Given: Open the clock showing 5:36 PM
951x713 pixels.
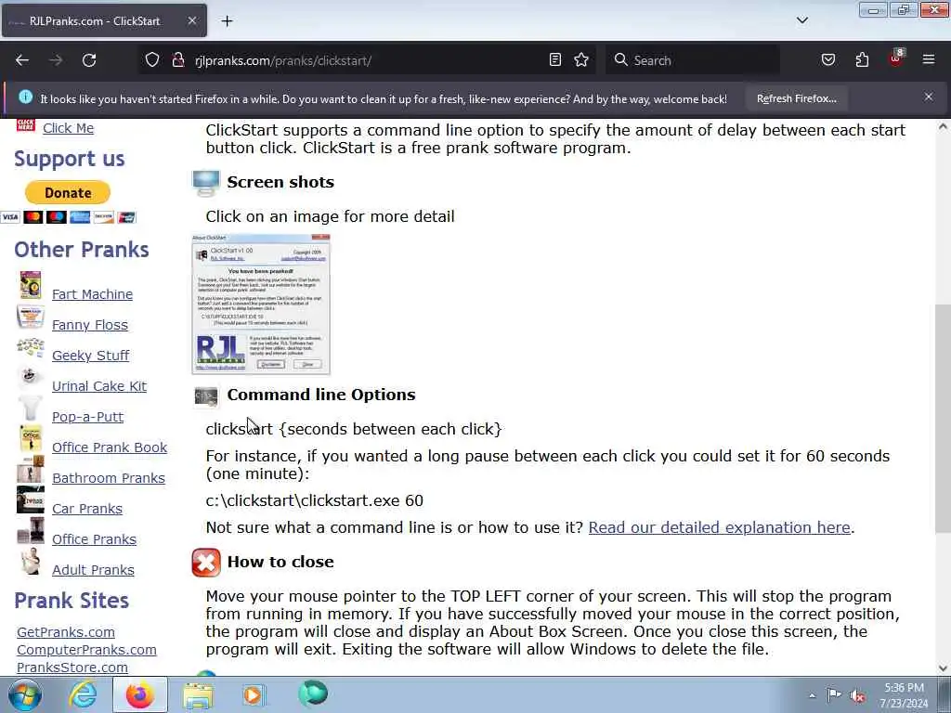Looking at the screenshot, I should (904, 695).
